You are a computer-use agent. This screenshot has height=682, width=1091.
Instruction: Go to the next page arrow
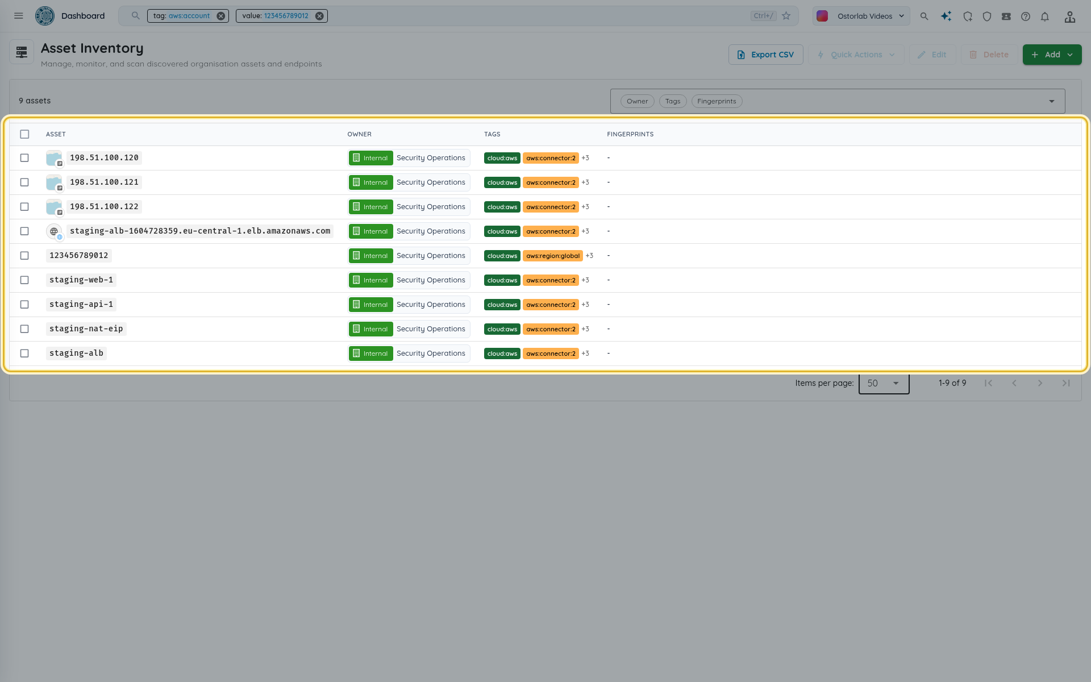[1040, 383]
